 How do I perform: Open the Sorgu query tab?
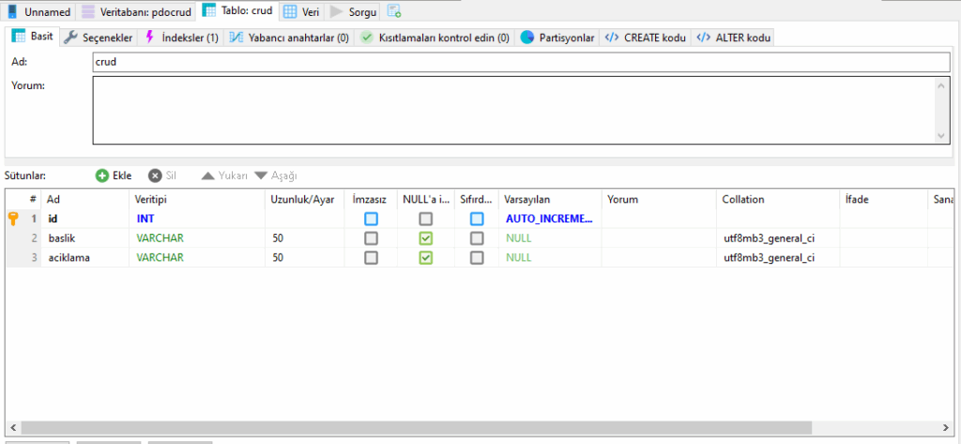(356, 12)
